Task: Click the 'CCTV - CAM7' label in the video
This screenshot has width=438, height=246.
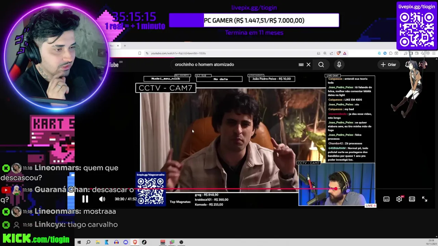Action: click(166, 88)
